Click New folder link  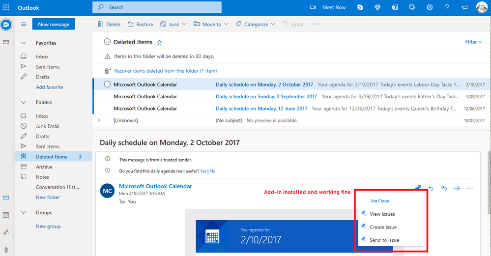[48, 197]
